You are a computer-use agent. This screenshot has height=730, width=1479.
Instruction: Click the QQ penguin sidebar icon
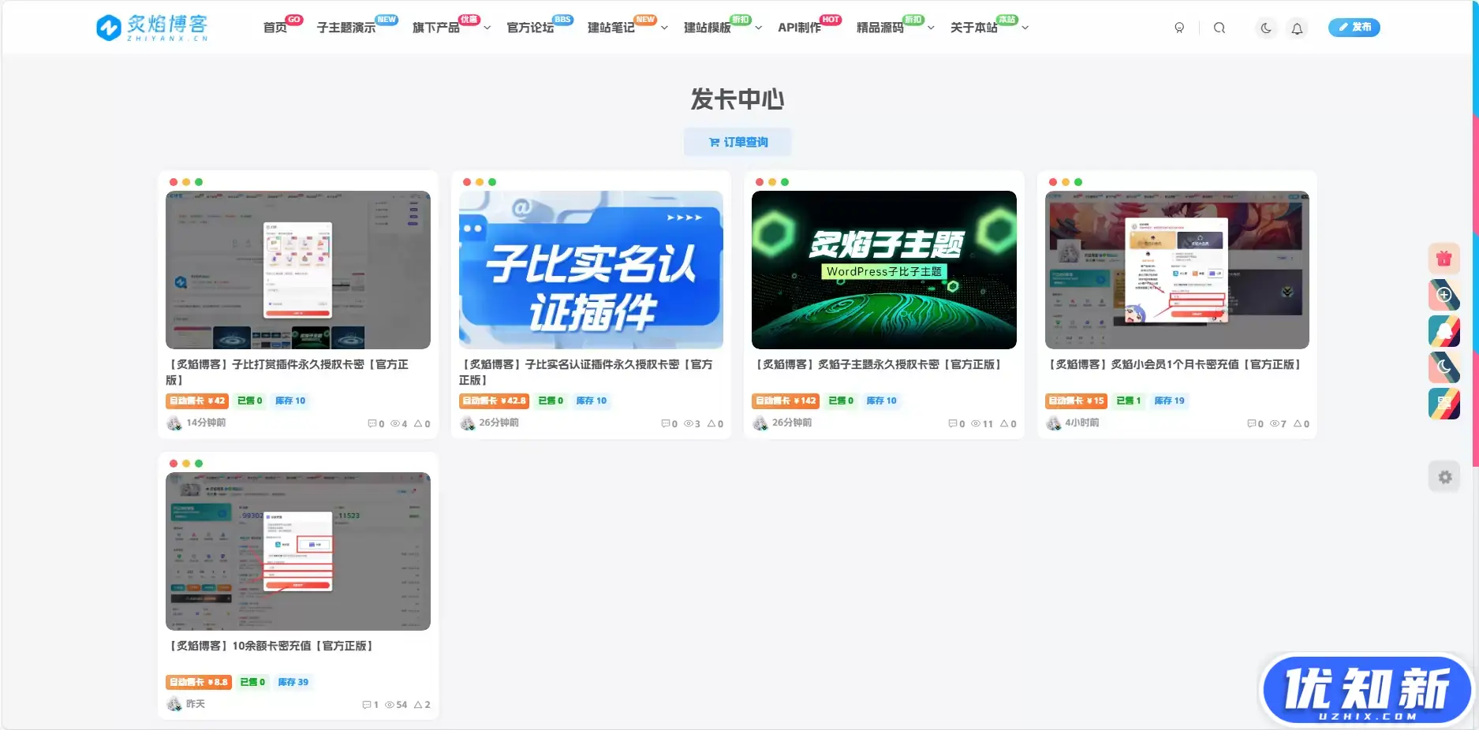pos(1444,331)
